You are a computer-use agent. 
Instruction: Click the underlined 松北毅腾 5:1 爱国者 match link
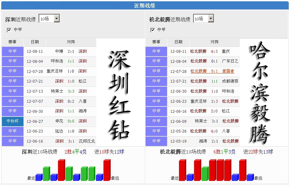(212, 71)
